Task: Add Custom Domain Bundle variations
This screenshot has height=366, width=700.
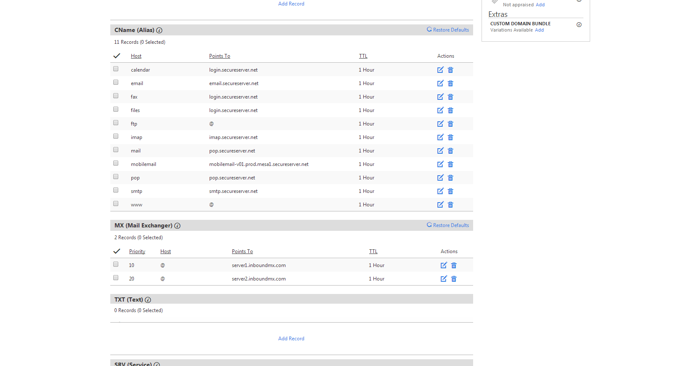Action: [x=540, y=30]
